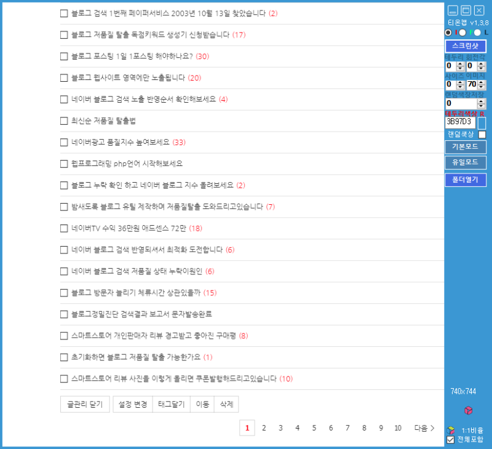Open the blue border color swatch
492x449 pixels.
(x=482, y=123)
